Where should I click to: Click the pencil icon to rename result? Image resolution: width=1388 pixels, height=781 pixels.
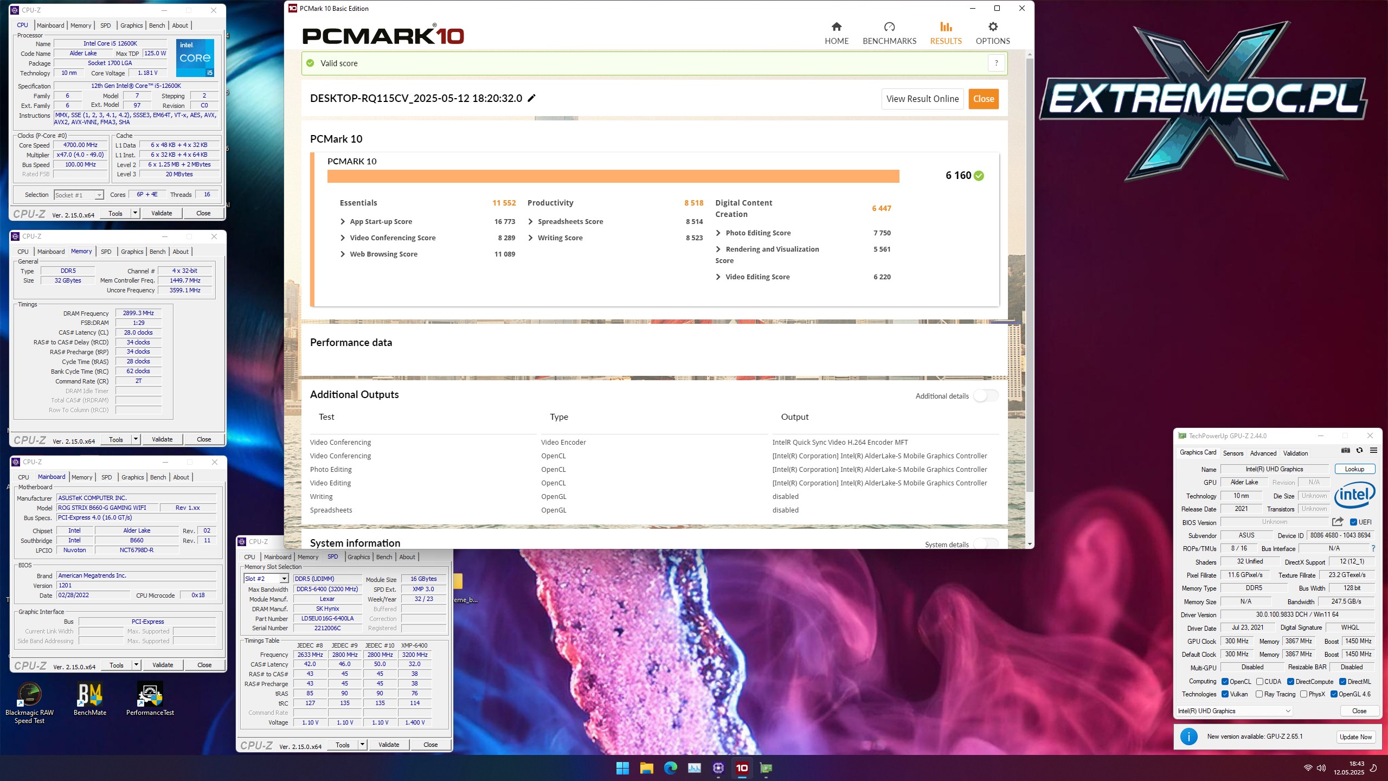[x=532, y=98]
